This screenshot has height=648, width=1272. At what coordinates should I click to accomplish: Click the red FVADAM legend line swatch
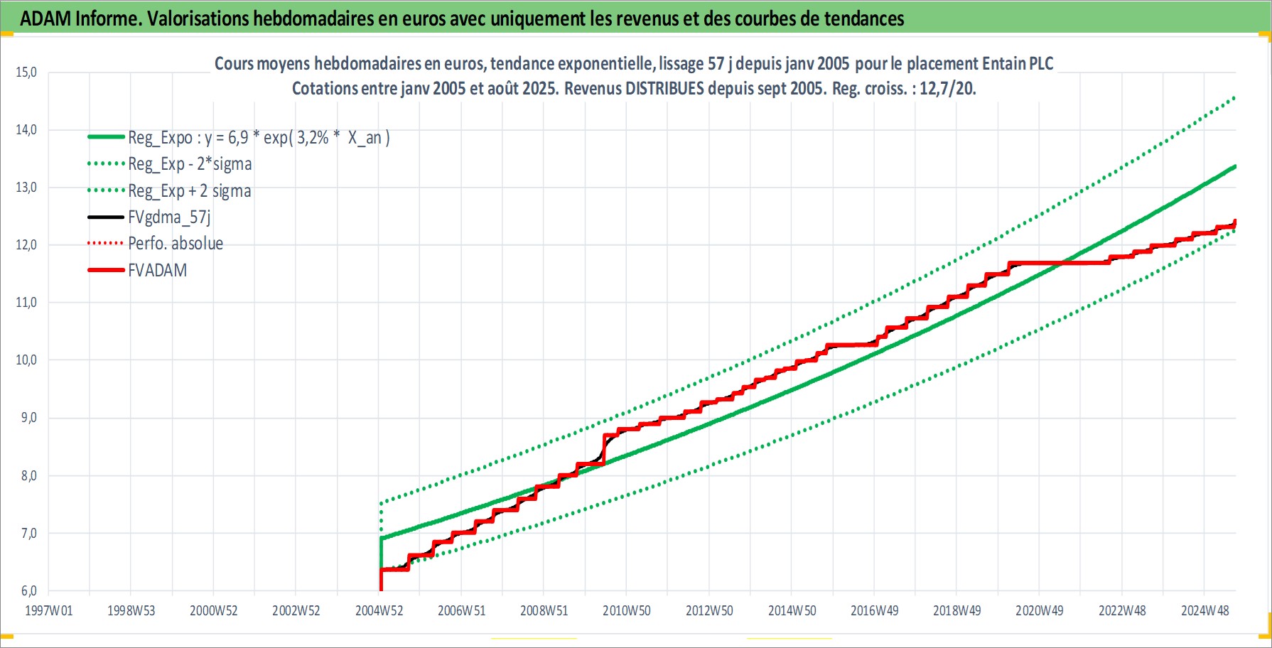click(x=106, y=270)
